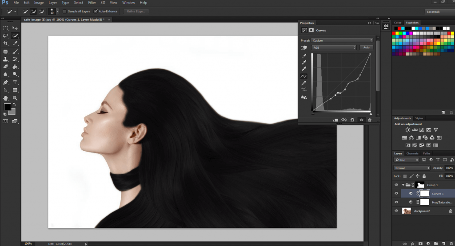Select the History Brush tool
The width and height of the screenshot is (455, 246).
(x=15, y=59)
